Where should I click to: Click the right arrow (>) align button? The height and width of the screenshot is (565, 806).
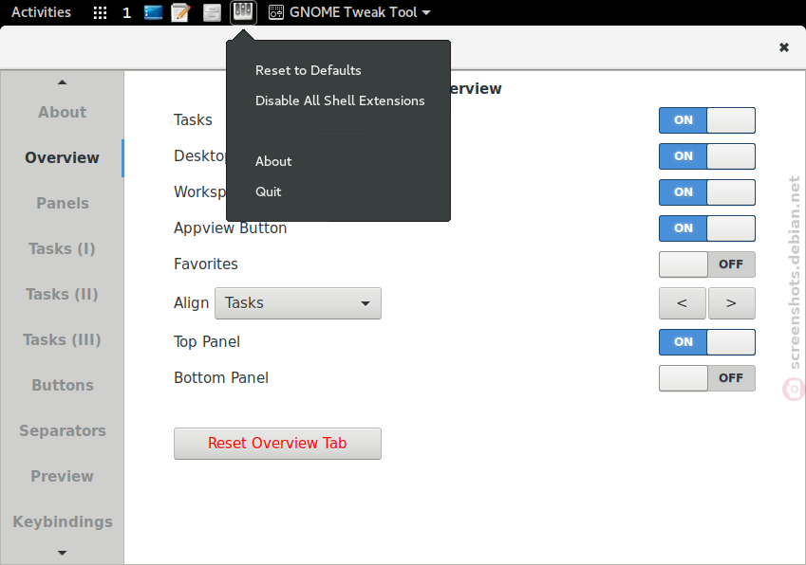click(731, 303)
